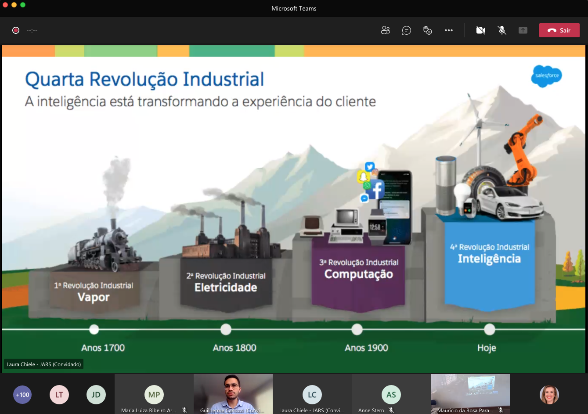
Task: Click the red recording indicator
Action: (x=16, y=30)
